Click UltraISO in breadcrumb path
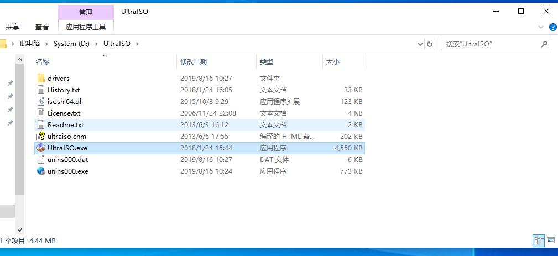Screen dimensions: 558x256 [x=117, y=44]
